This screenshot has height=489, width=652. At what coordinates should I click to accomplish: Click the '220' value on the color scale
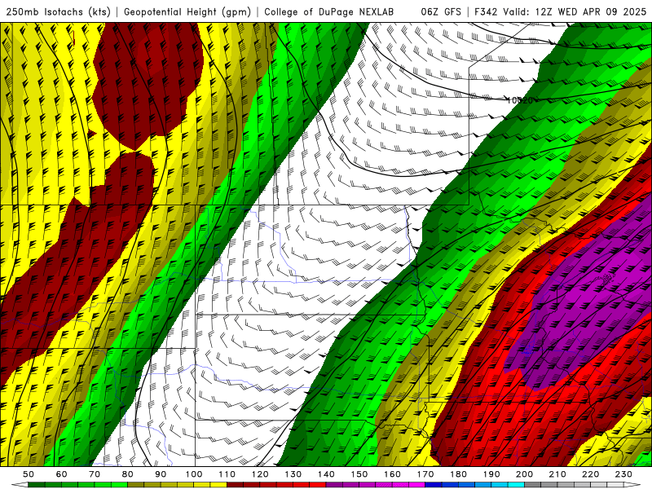[x=590, y=474]
